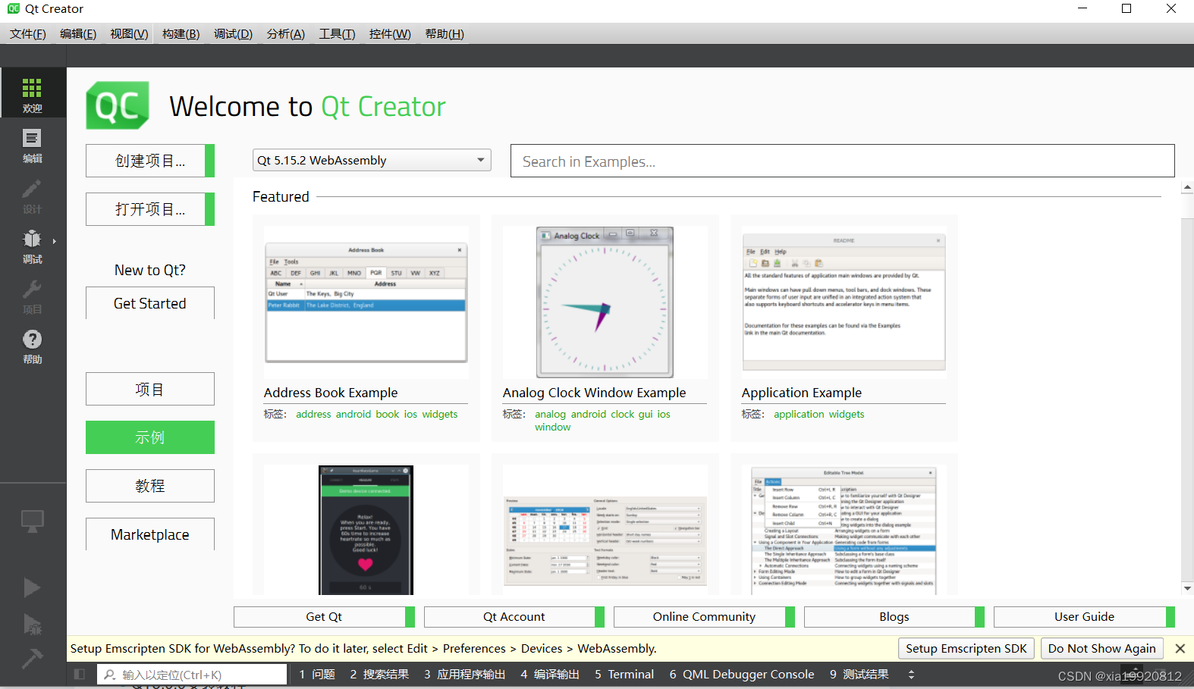The image size is (1194, 689).
Task: Click the Qt Account link button
Action: pyautogui.click(x=514, y=617)
